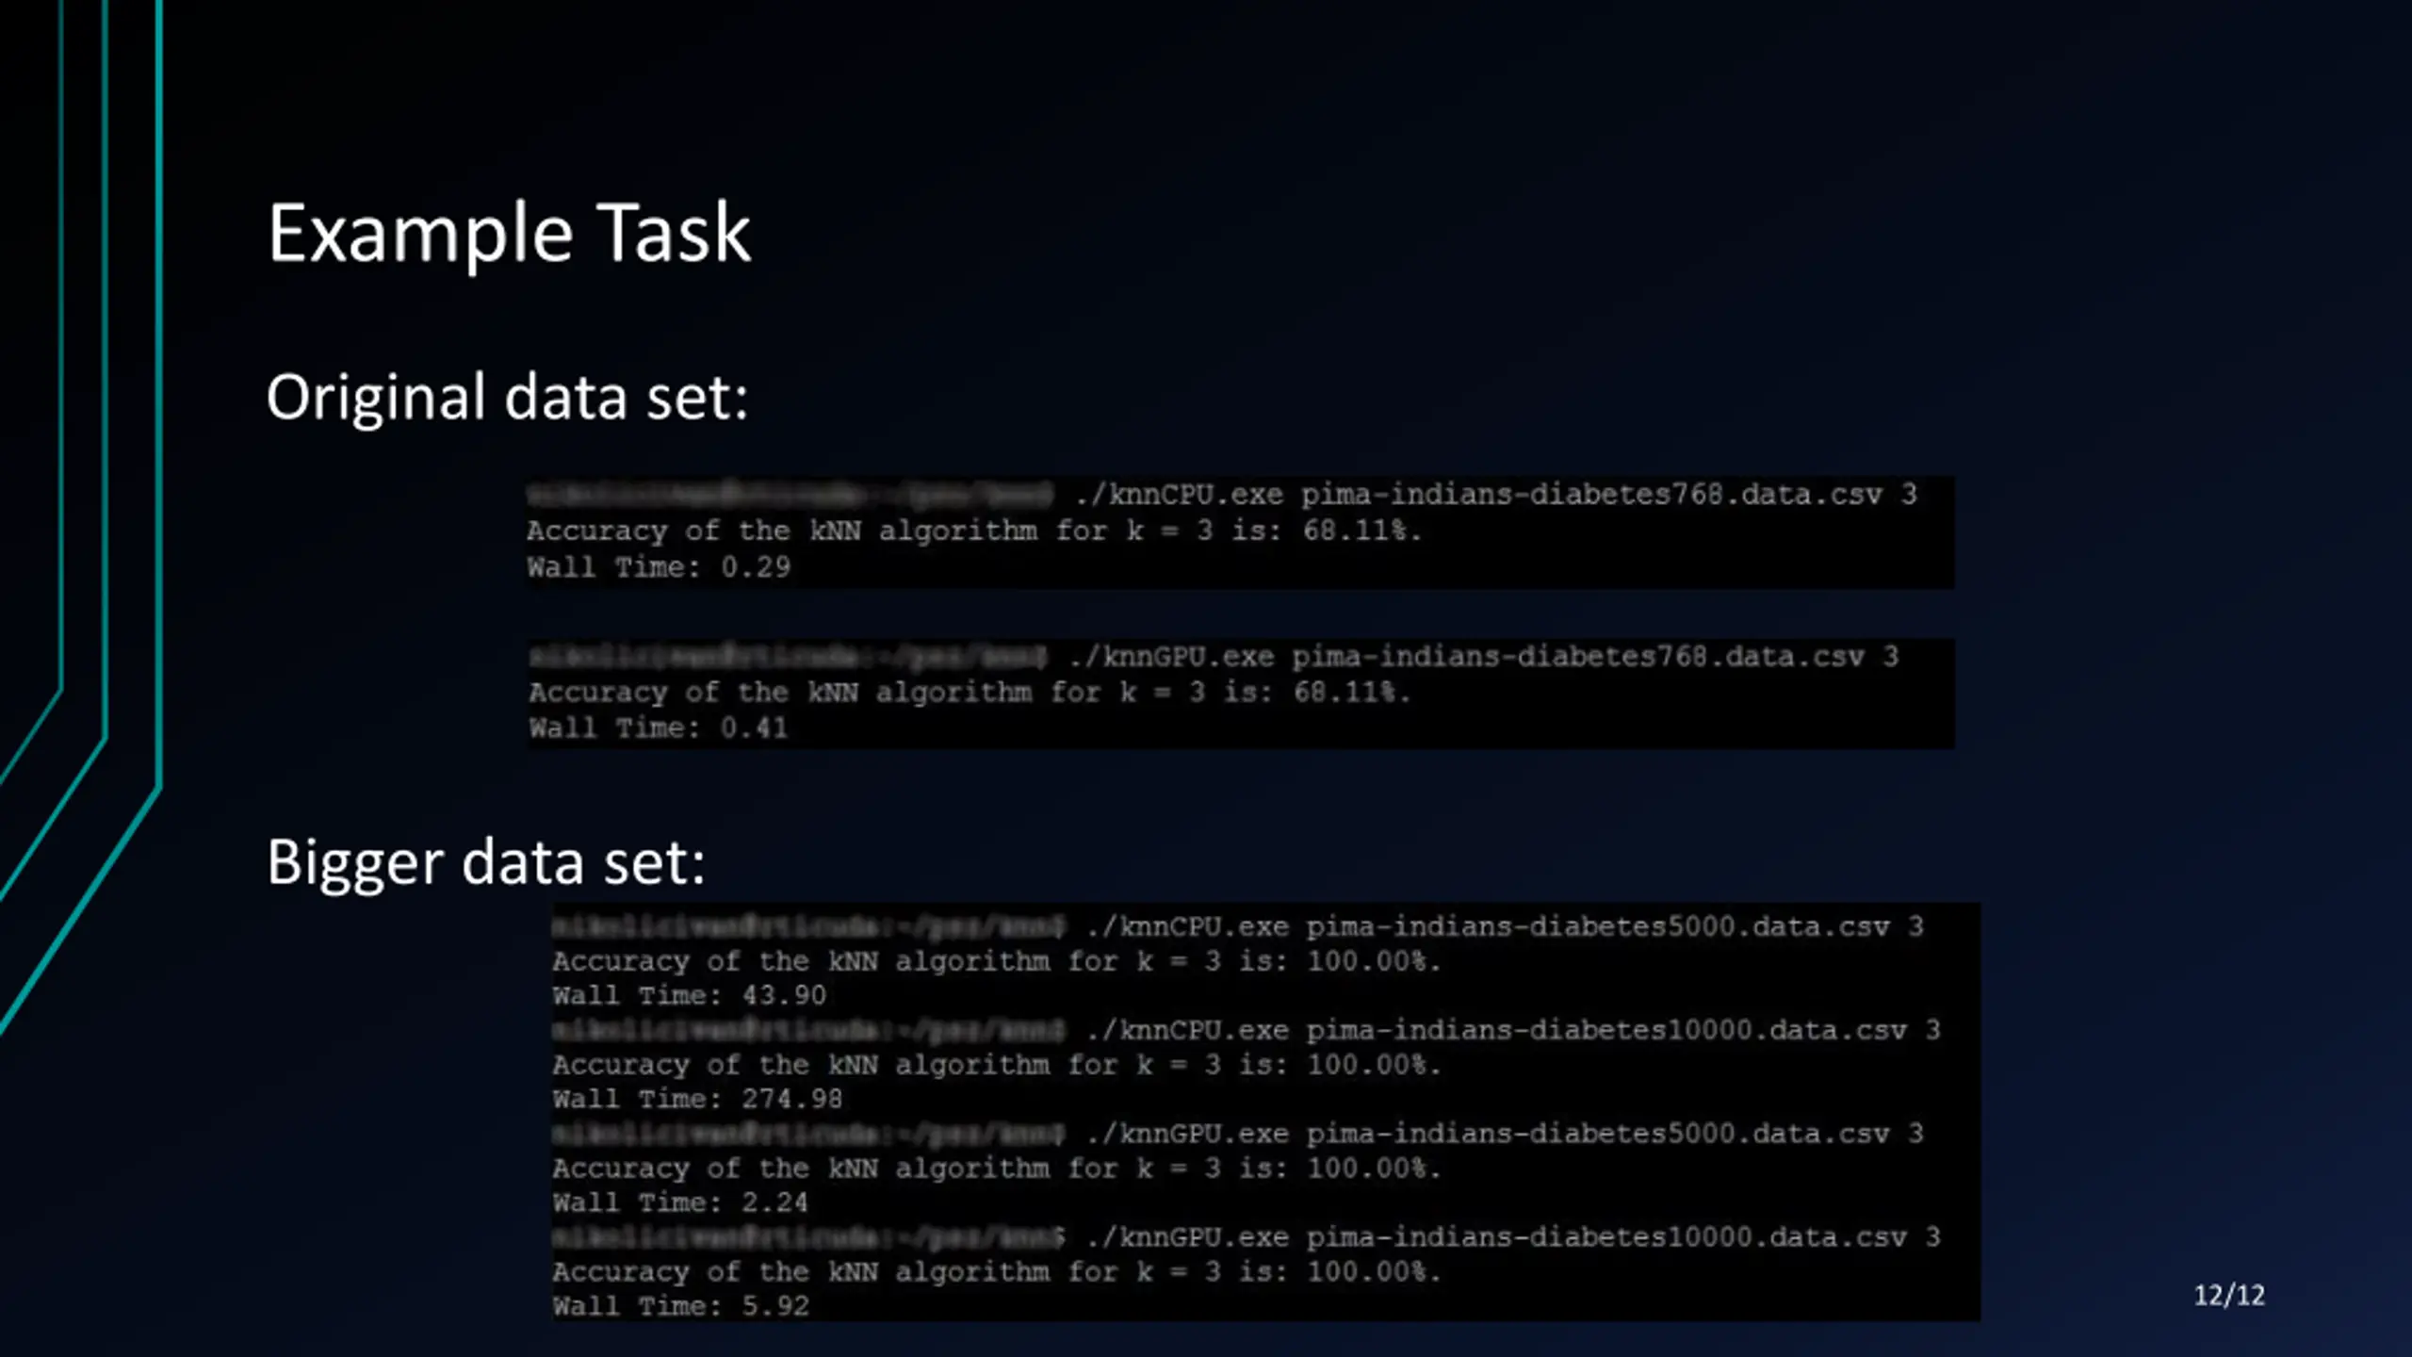Screen dimensions: 2412x1357
Task: Click the Wall Time: 0.41 line
Action: 658,728
